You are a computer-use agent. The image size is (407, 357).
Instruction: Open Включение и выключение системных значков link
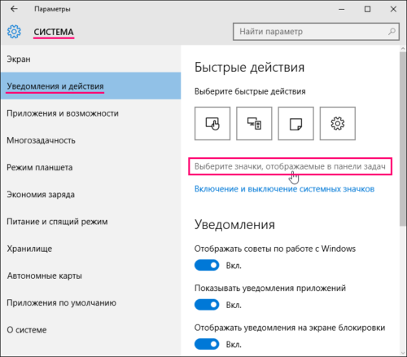point(284,189)
